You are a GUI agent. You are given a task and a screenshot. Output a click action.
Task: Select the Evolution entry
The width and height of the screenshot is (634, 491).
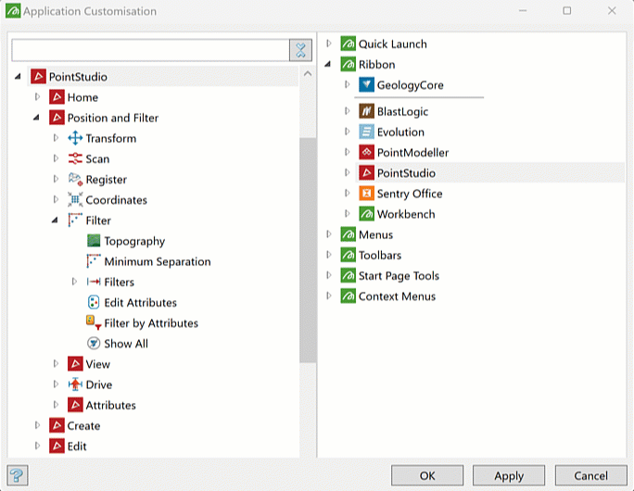tap(400, 132)
